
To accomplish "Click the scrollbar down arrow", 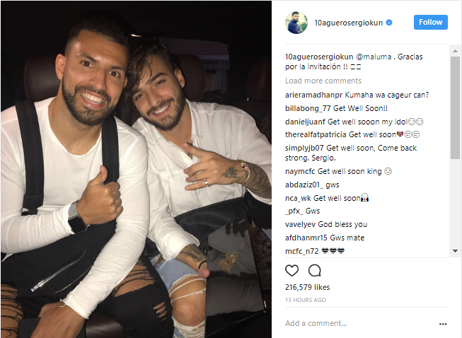I will pyautogui.click(x=455, y=251).
